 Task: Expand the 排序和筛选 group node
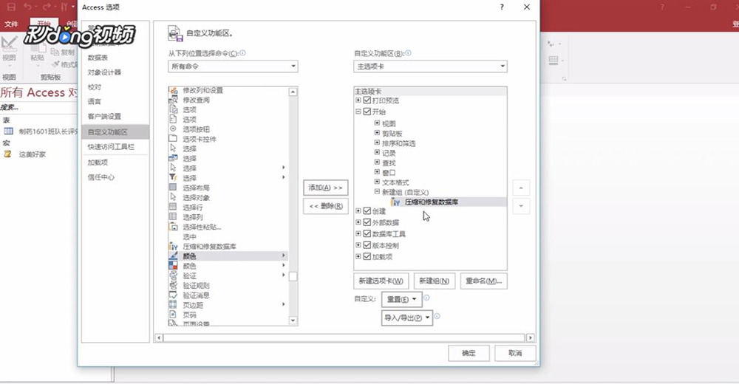tap(377, 143)
